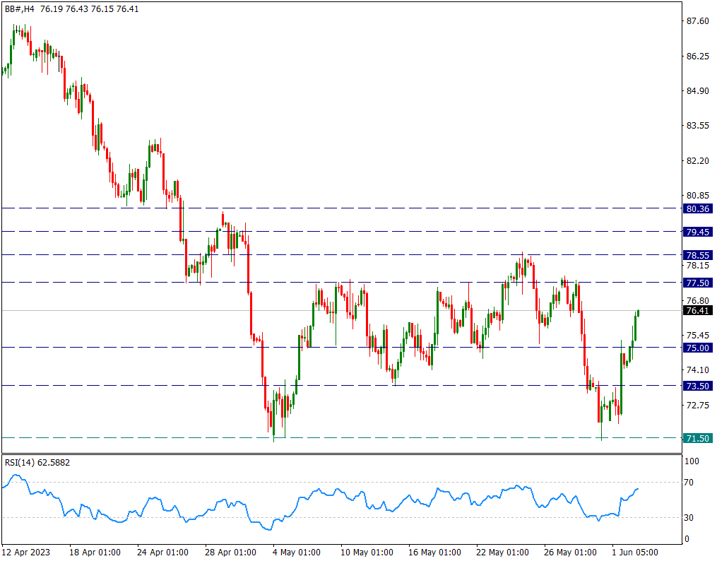Image resolution: width=717 pixels, height=561 pixels.
Task: Click the 4 May 01:00 date label
Action: coord(296,553)
